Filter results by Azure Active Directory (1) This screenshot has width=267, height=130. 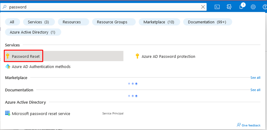[33, 32]
